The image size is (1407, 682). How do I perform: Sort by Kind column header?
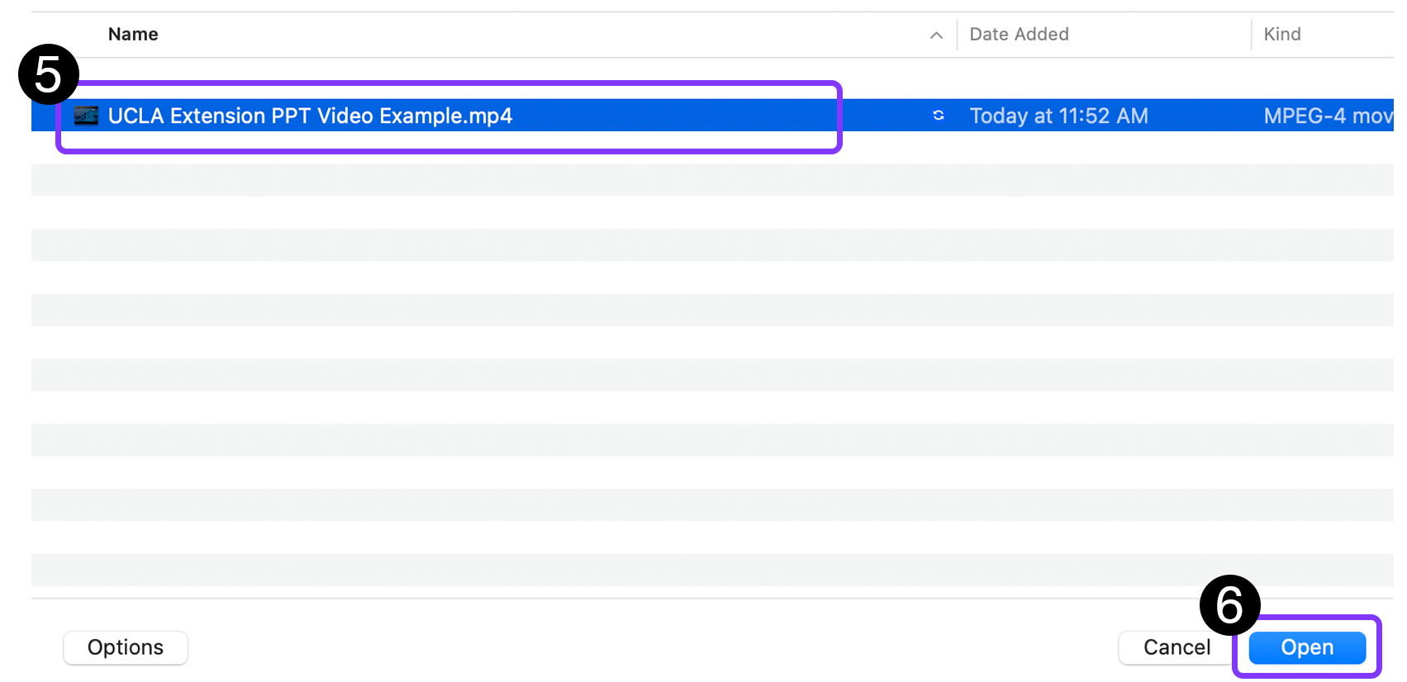[1282, 34]
